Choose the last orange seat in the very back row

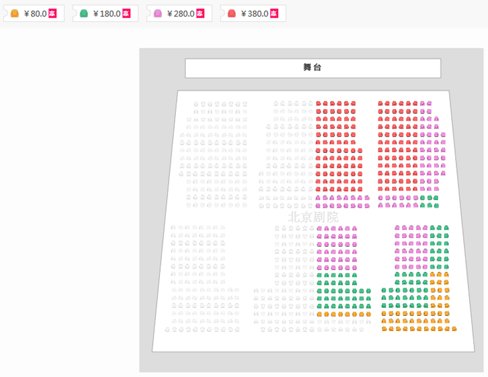pos(454,329)
